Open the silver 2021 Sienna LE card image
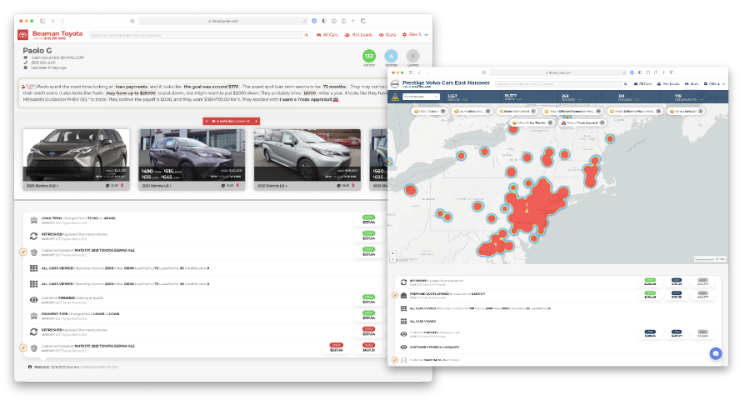750x400 pixels. (x=307, y=155)
